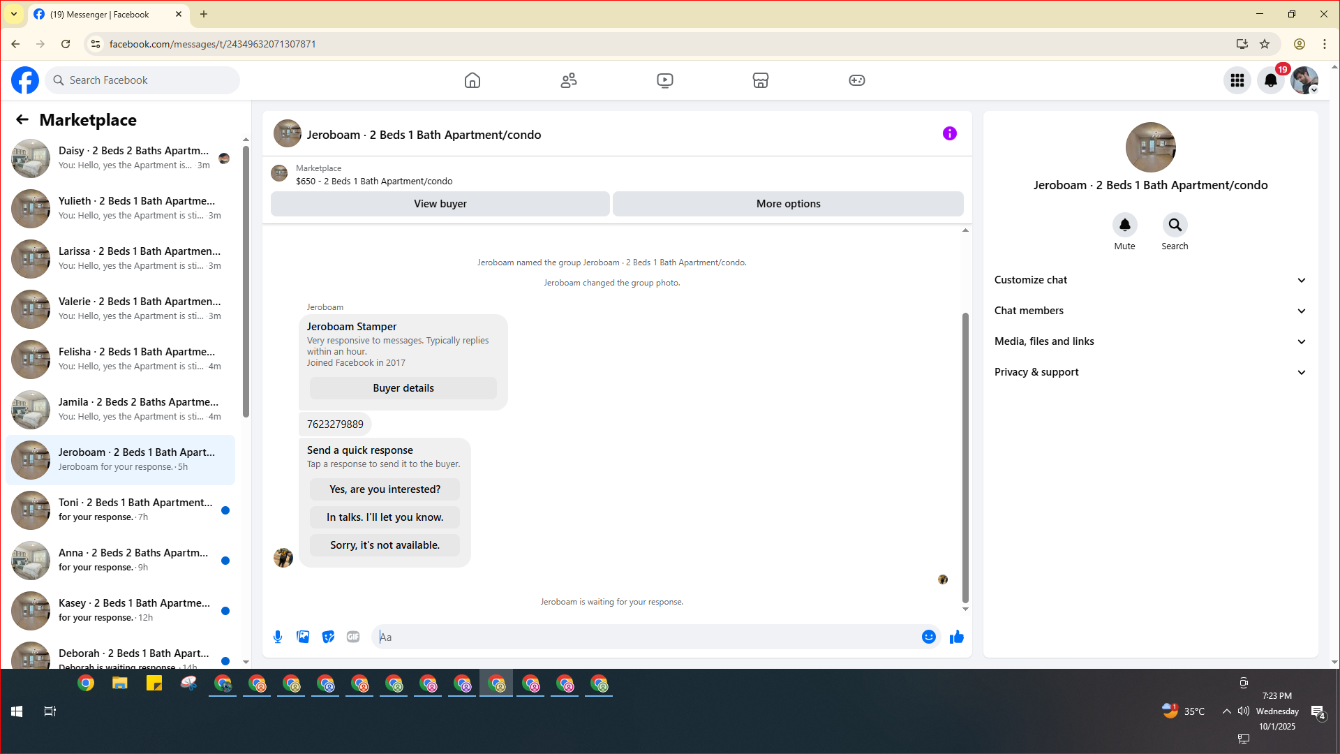Expand Media, files and links section
This screenshot has width=1340, height=754.
click(1151, 341)
